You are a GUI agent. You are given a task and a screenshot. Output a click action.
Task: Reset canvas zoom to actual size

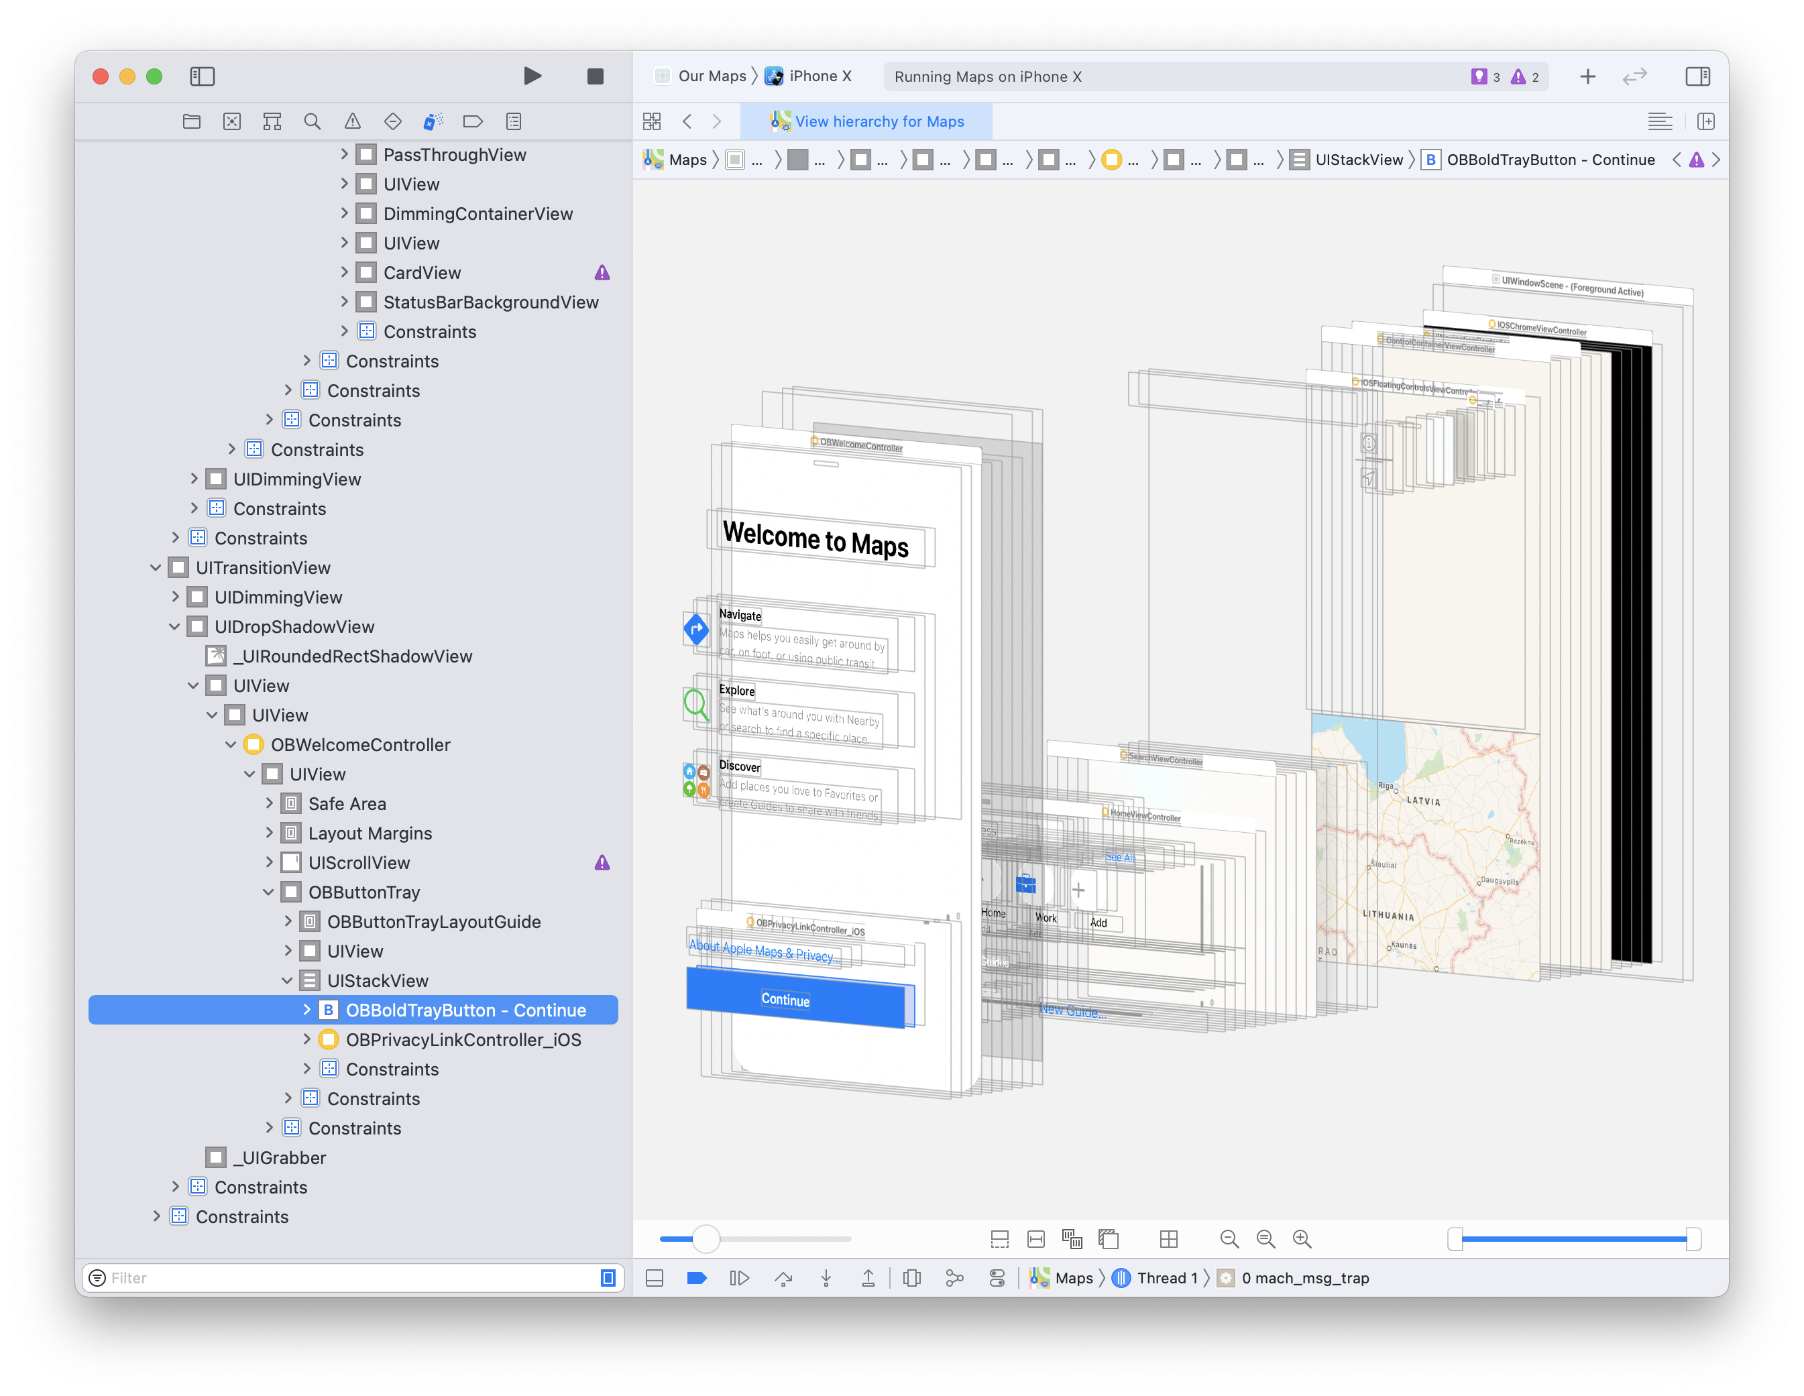click(x=1265, y=1238)
